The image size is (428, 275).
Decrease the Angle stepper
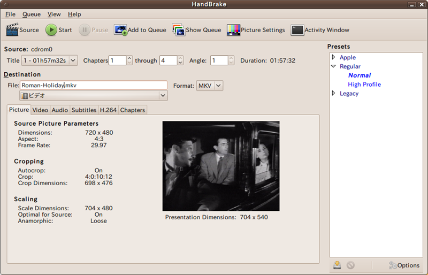tap(231, 63)
